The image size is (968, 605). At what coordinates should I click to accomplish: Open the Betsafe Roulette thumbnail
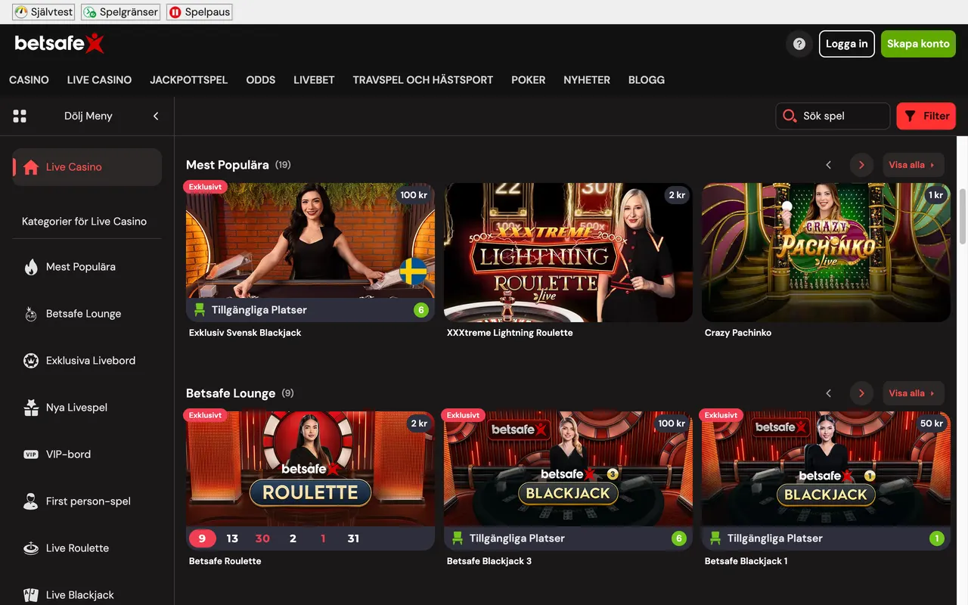310,481
